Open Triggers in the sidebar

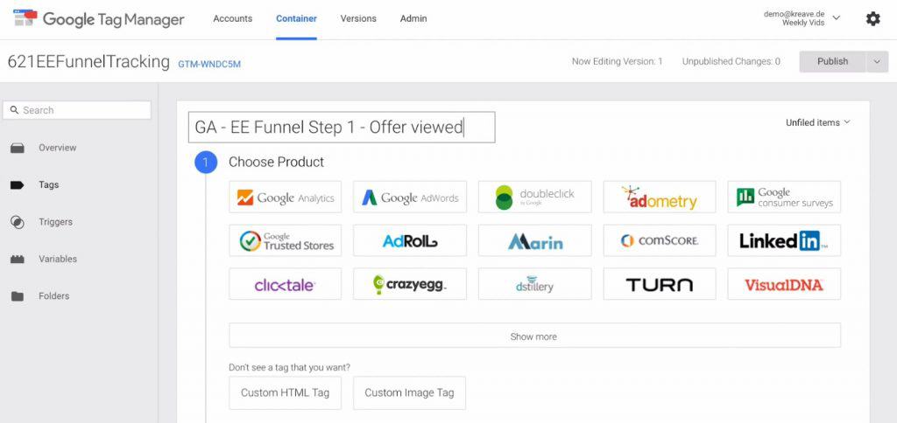[55, 222]
